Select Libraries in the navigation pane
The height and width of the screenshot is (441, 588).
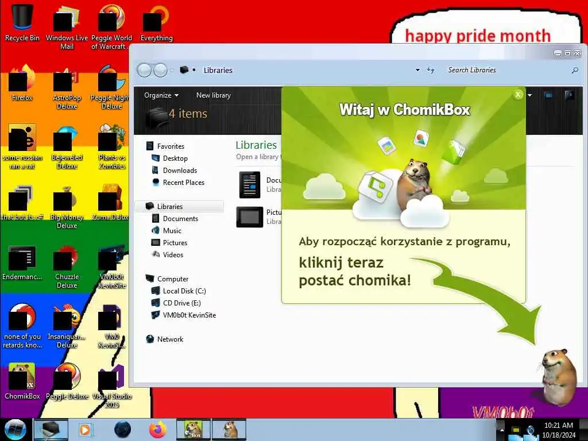point(179,206)
